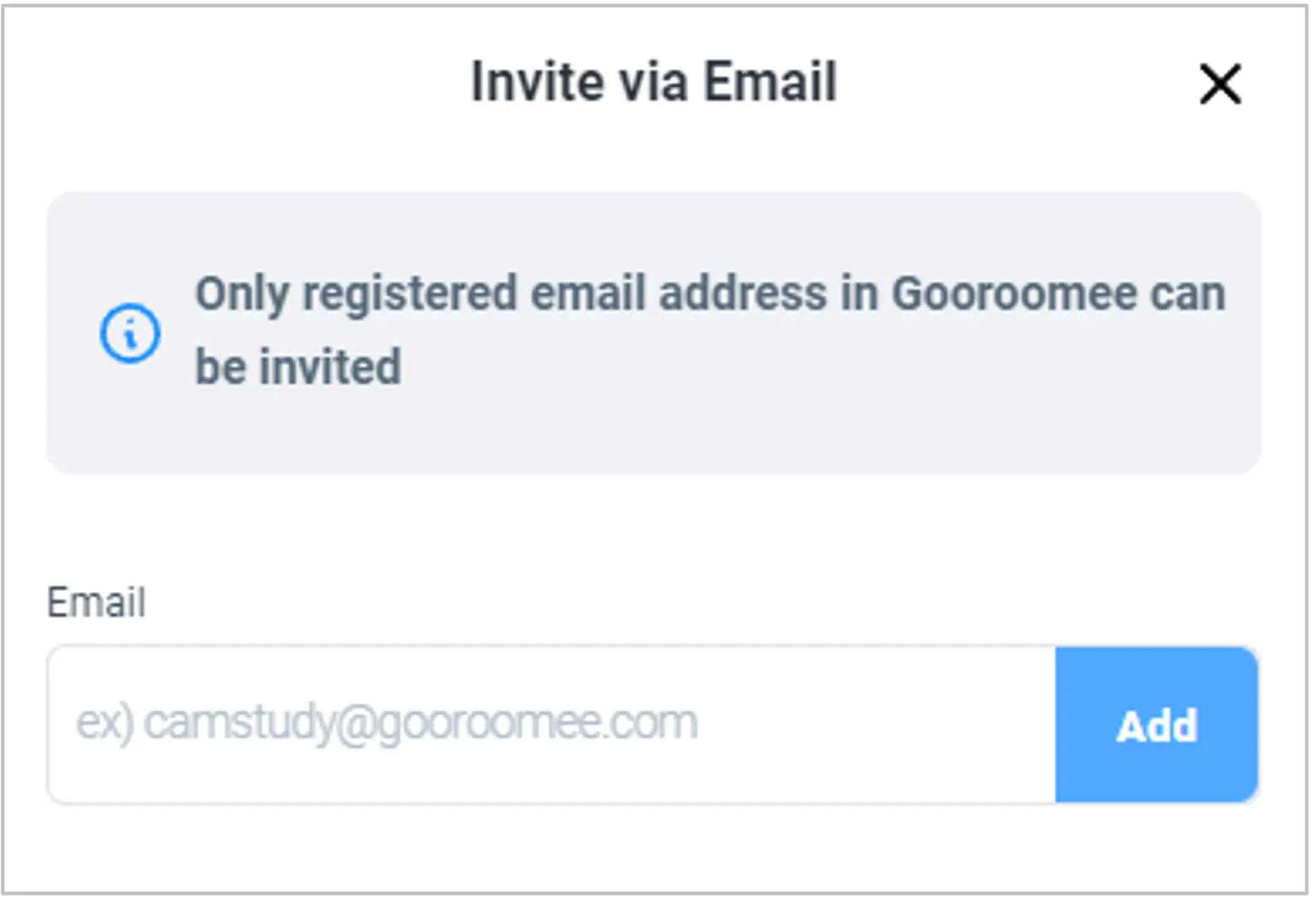Dismiss the dialog using the X icon

1219,84
